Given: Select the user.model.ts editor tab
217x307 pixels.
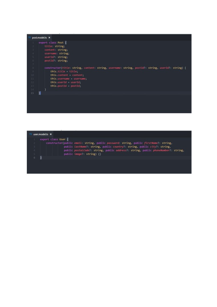Looking at the screenshot, I should (41, 134).
